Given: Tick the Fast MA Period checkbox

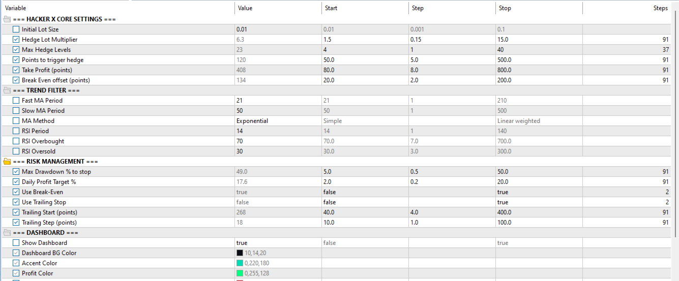Looking at the screenshot, I should pos(16,101).
